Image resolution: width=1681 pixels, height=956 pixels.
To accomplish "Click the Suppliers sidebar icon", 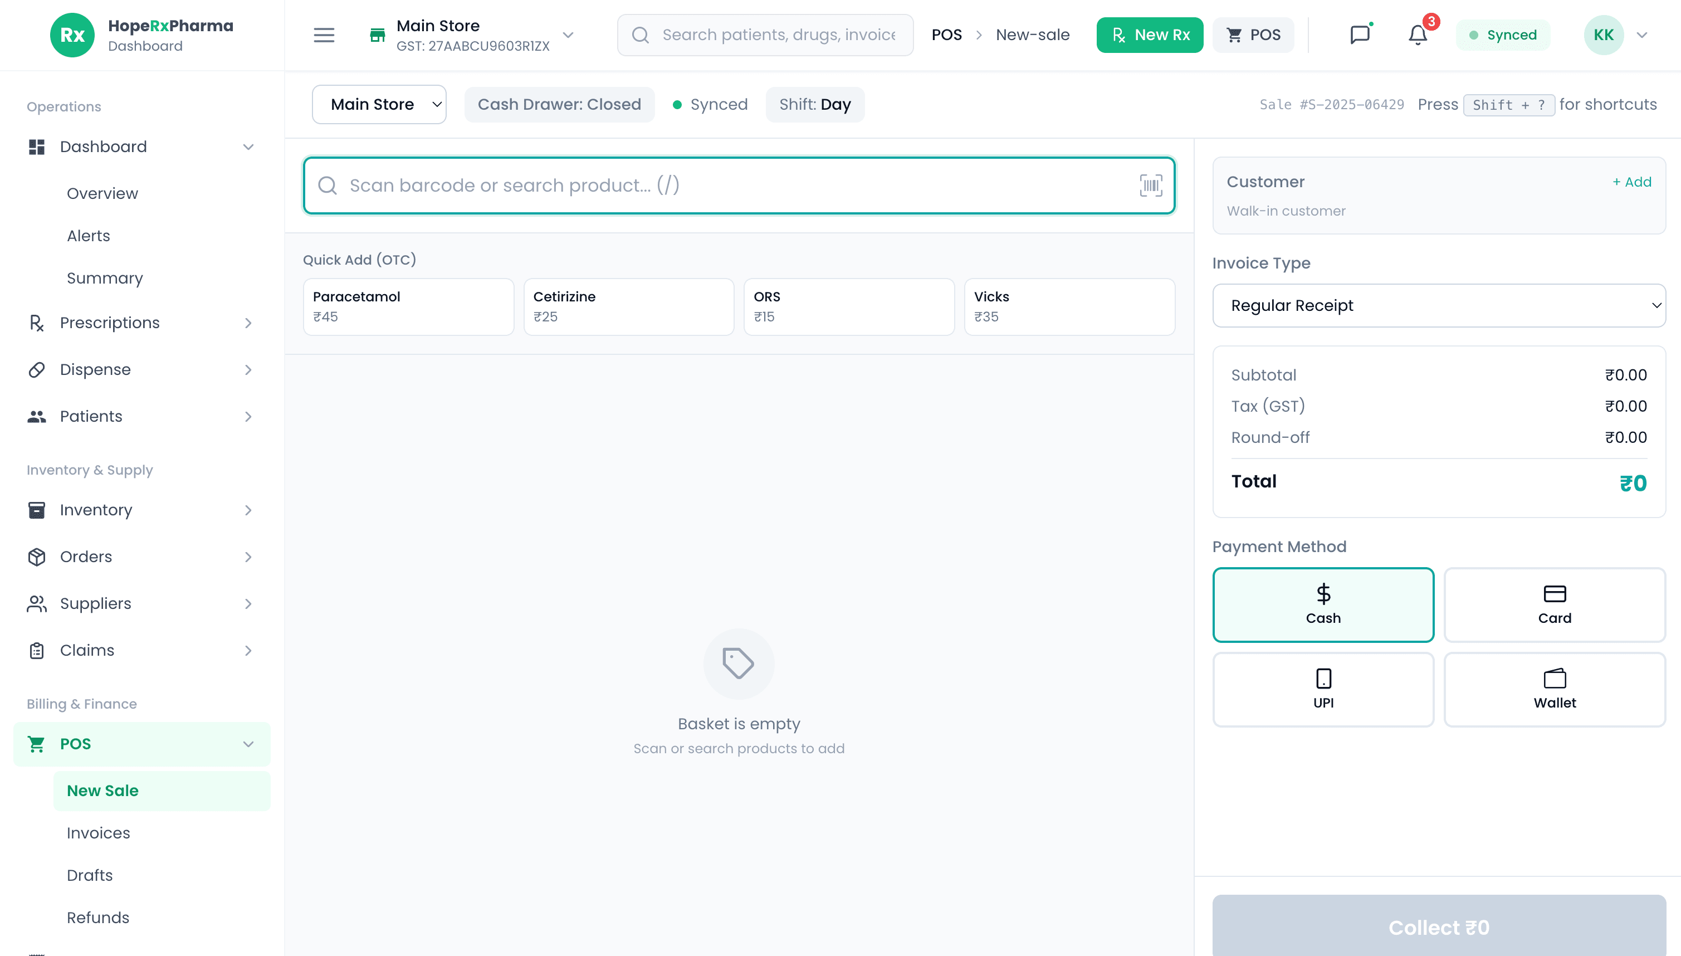I will [x=37, y=603].
